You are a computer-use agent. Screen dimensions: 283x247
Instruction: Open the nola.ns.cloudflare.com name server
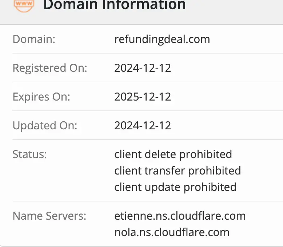point(172,232)
